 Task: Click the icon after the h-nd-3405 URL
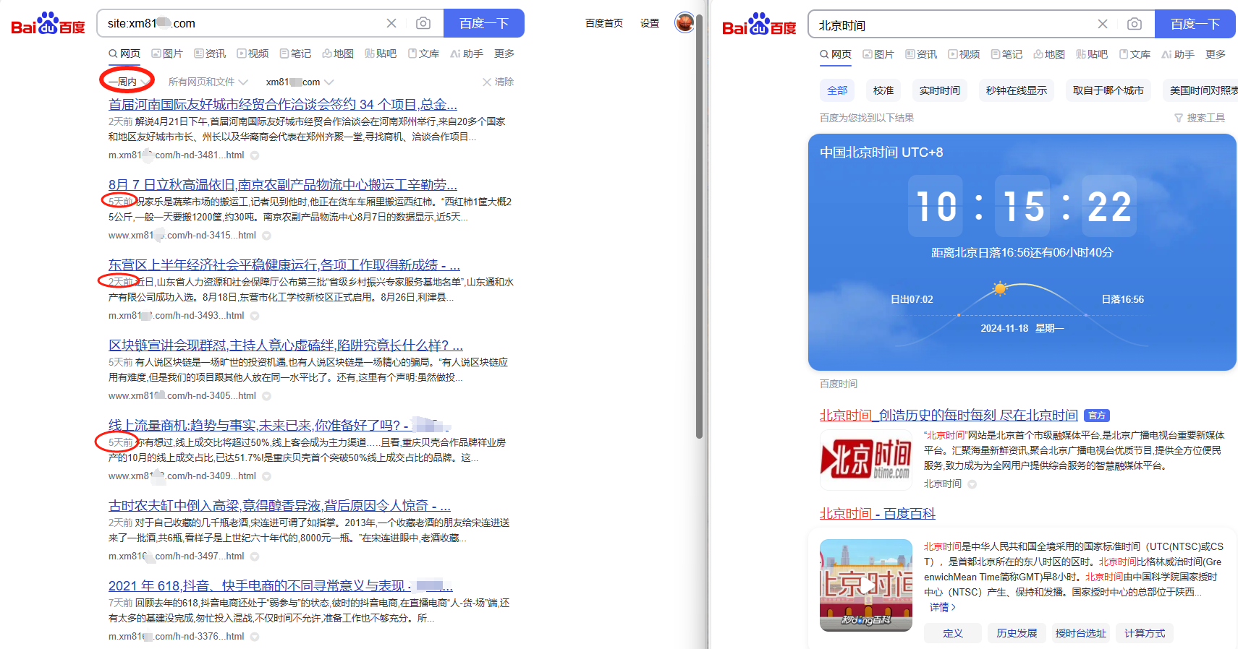266,396
